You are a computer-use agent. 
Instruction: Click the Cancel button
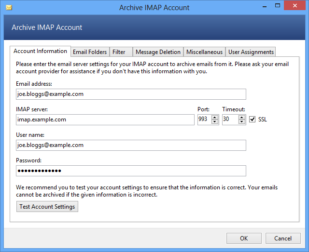[283, 238]
